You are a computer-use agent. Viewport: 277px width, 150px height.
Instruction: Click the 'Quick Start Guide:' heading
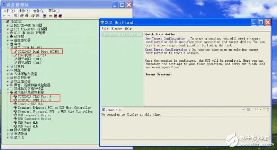[x=160, y=34]
